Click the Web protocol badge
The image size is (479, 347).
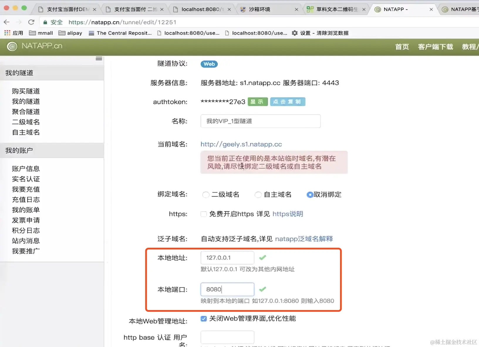tap(209, 64)
